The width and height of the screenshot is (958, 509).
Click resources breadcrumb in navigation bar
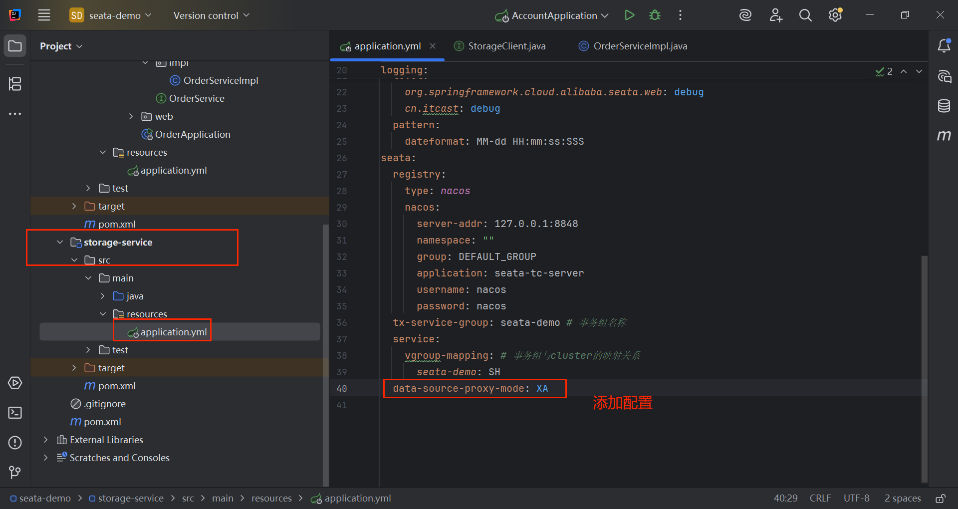tap(271, 499)
